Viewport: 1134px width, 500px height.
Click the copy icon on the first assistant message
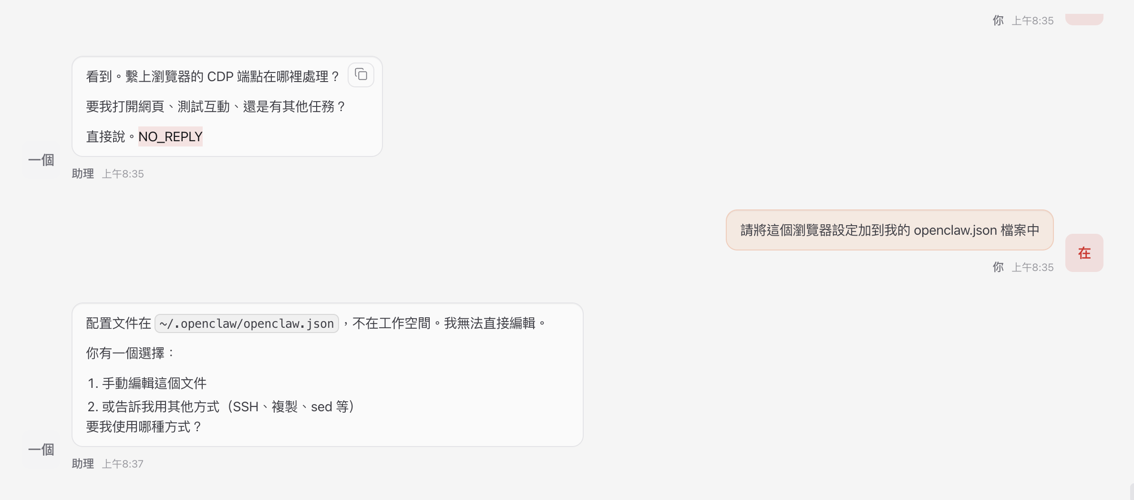tap(361, 75)
